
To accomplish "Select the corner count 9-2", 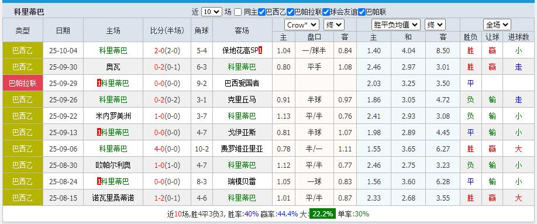I will [201, 83].
